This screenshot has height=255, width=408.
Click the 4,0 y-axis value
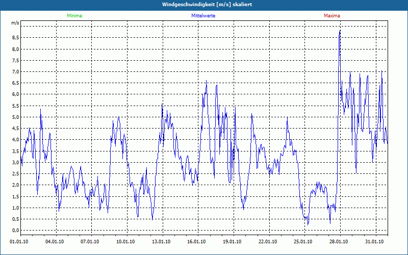[x=15, y=139]
